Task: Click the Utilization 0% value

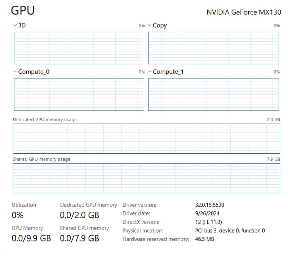Action: pos(18,215)
